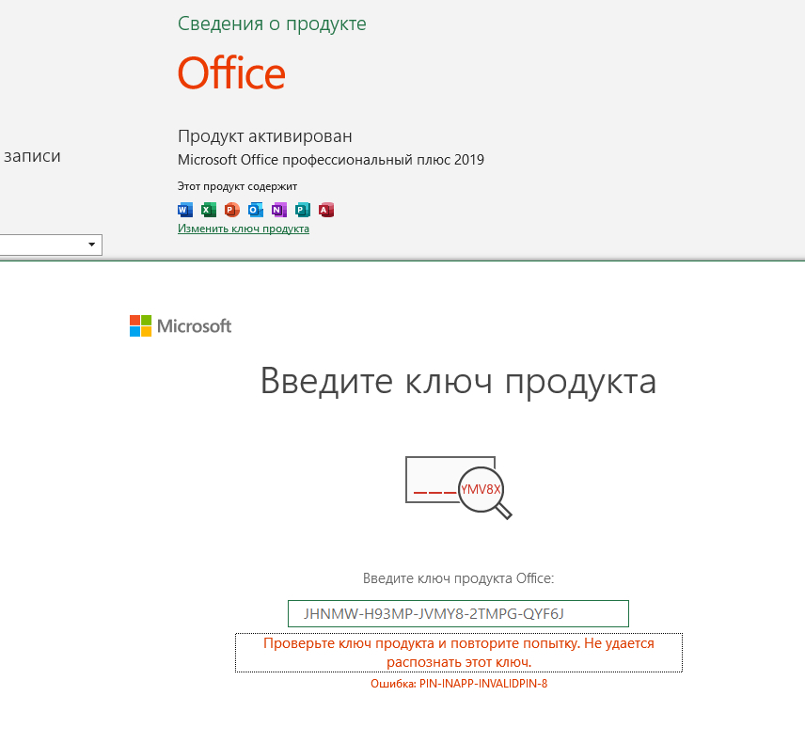Open the dropdown arrow at left edge
The image size is (805, 743).
pos(92,245)
